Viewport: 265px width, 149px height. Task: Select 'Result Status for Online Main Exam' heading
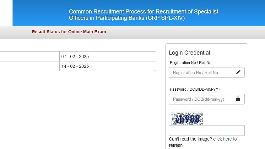point(69,32)
